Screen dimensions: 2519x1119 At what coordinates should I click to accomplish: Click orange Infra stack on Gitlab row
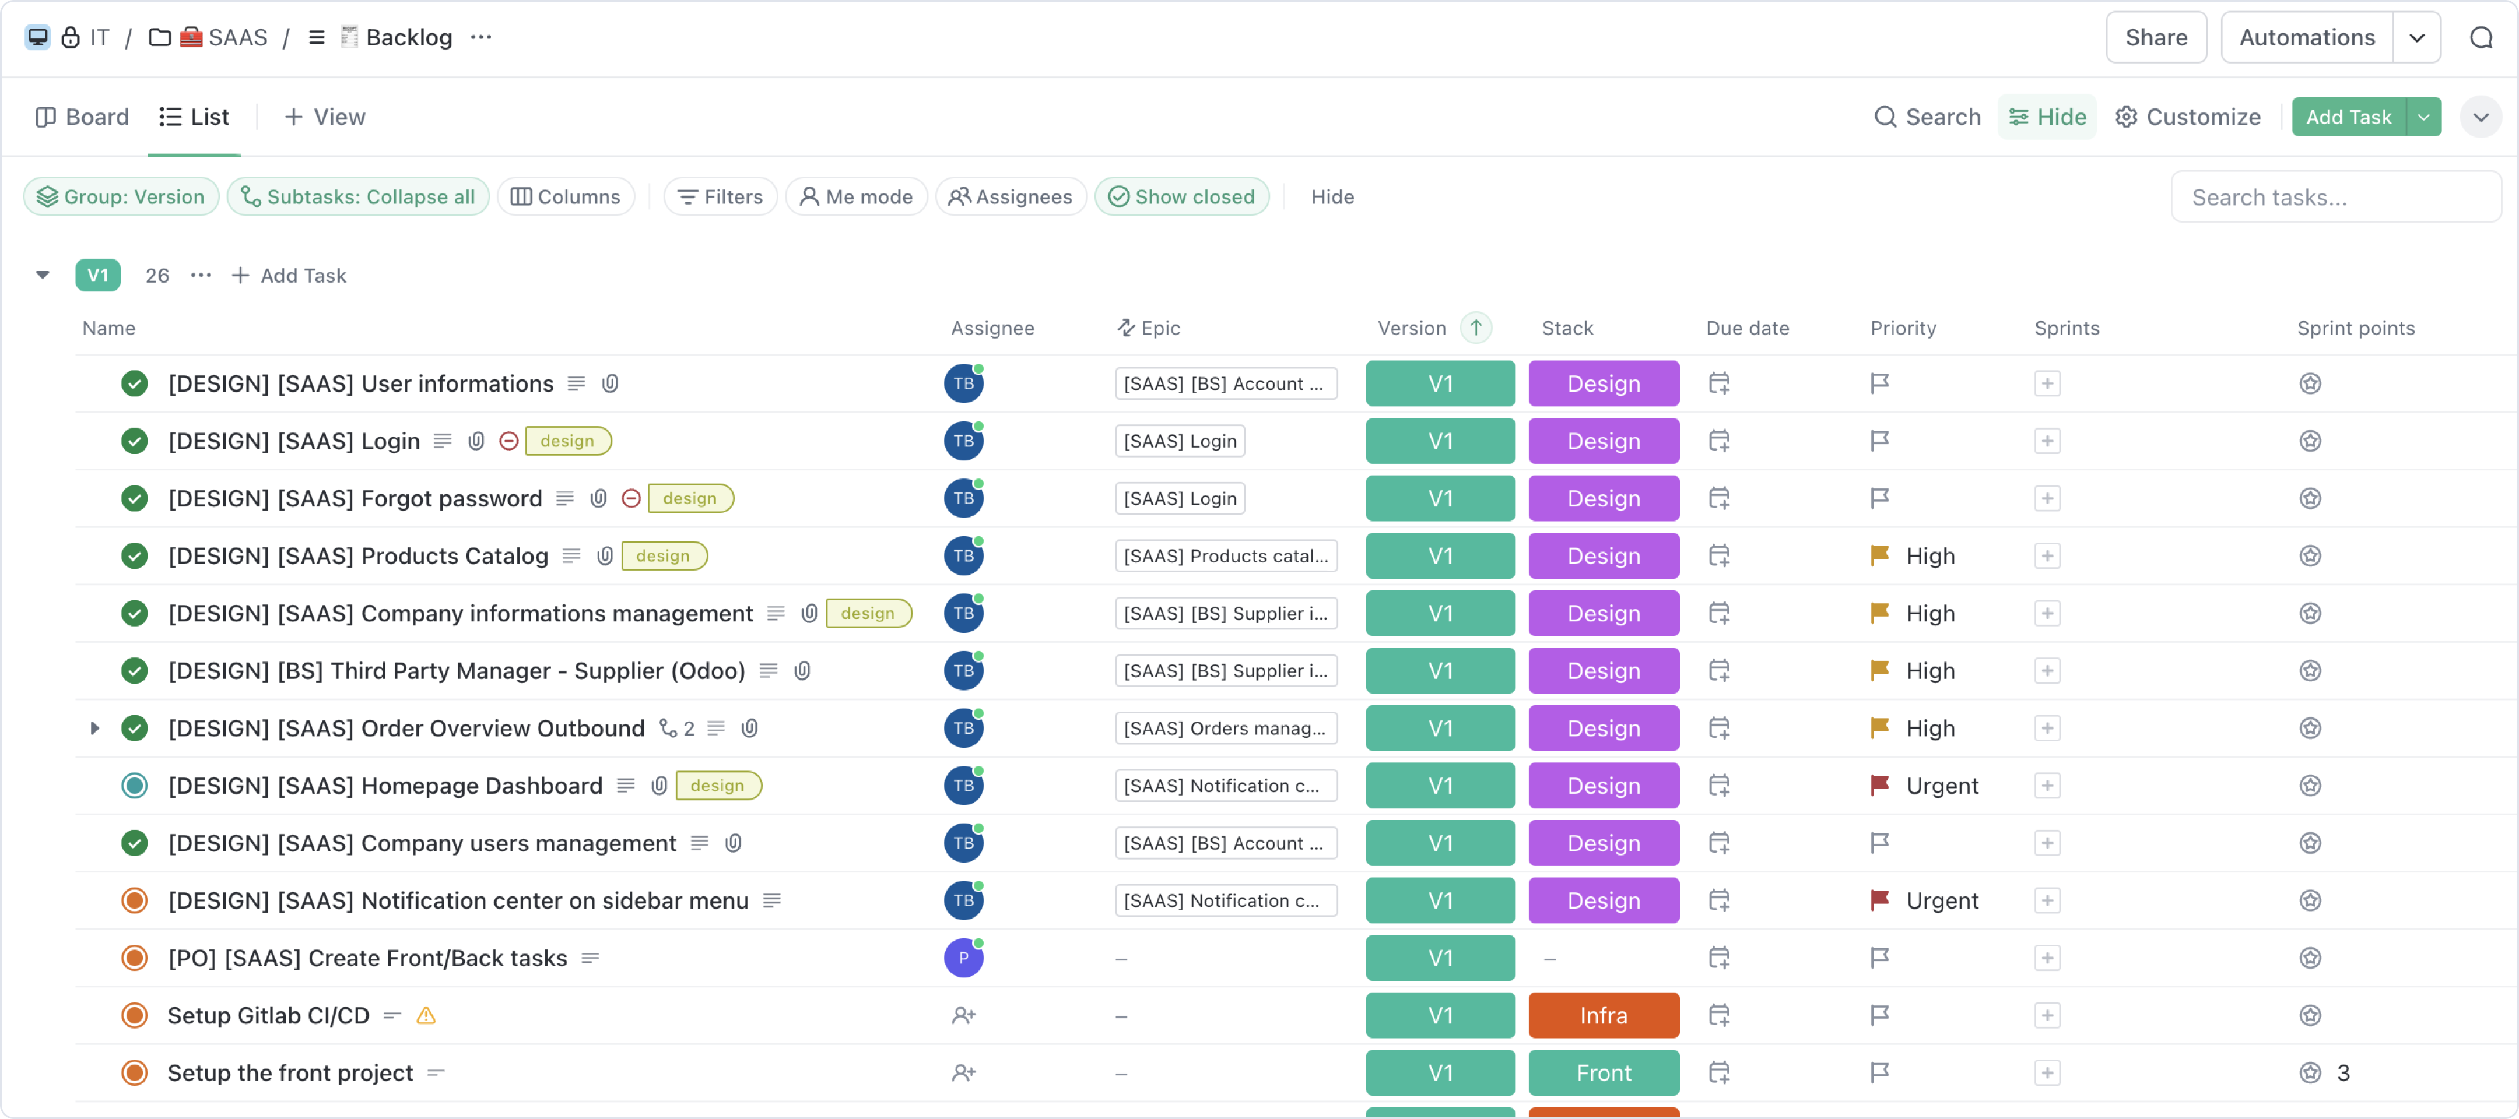tap(1603, 1015)
